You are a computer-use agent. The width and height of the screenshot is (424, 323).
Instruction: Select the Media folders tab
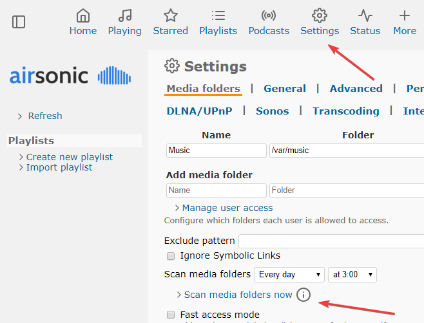click(x=204, y=89)
